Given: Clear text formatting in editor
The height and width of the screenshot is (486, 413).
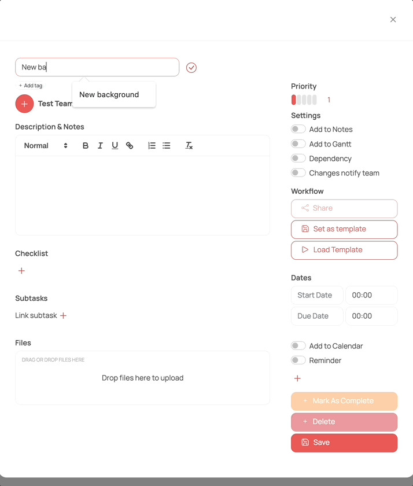Looking at the screenshot, I should coord(189,146).
